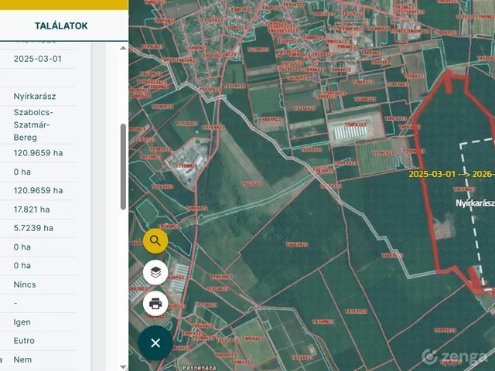Screen dimensions: 495x371
Task: Click the 17.821 ha value
Action: tap(32, 209)
